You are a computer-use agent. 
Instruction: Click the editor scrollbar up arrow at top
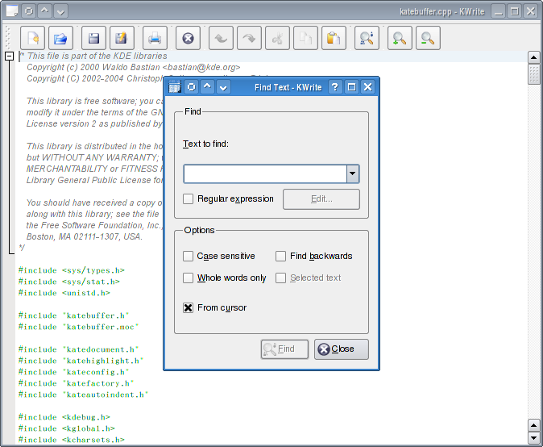pyautogui.click(x=533, y=57)
